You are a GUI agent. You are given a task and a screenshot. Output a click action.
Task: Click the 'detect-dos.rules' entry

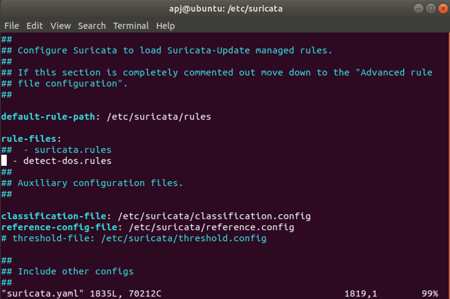click(x=67, y=161)
